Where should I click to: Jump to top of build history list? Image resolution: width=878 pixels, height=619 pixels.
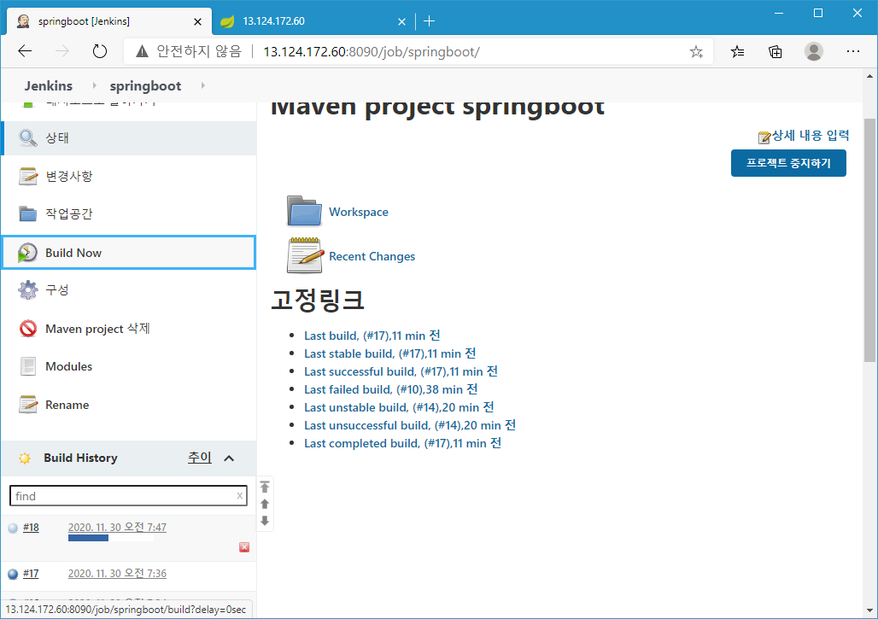265,487
